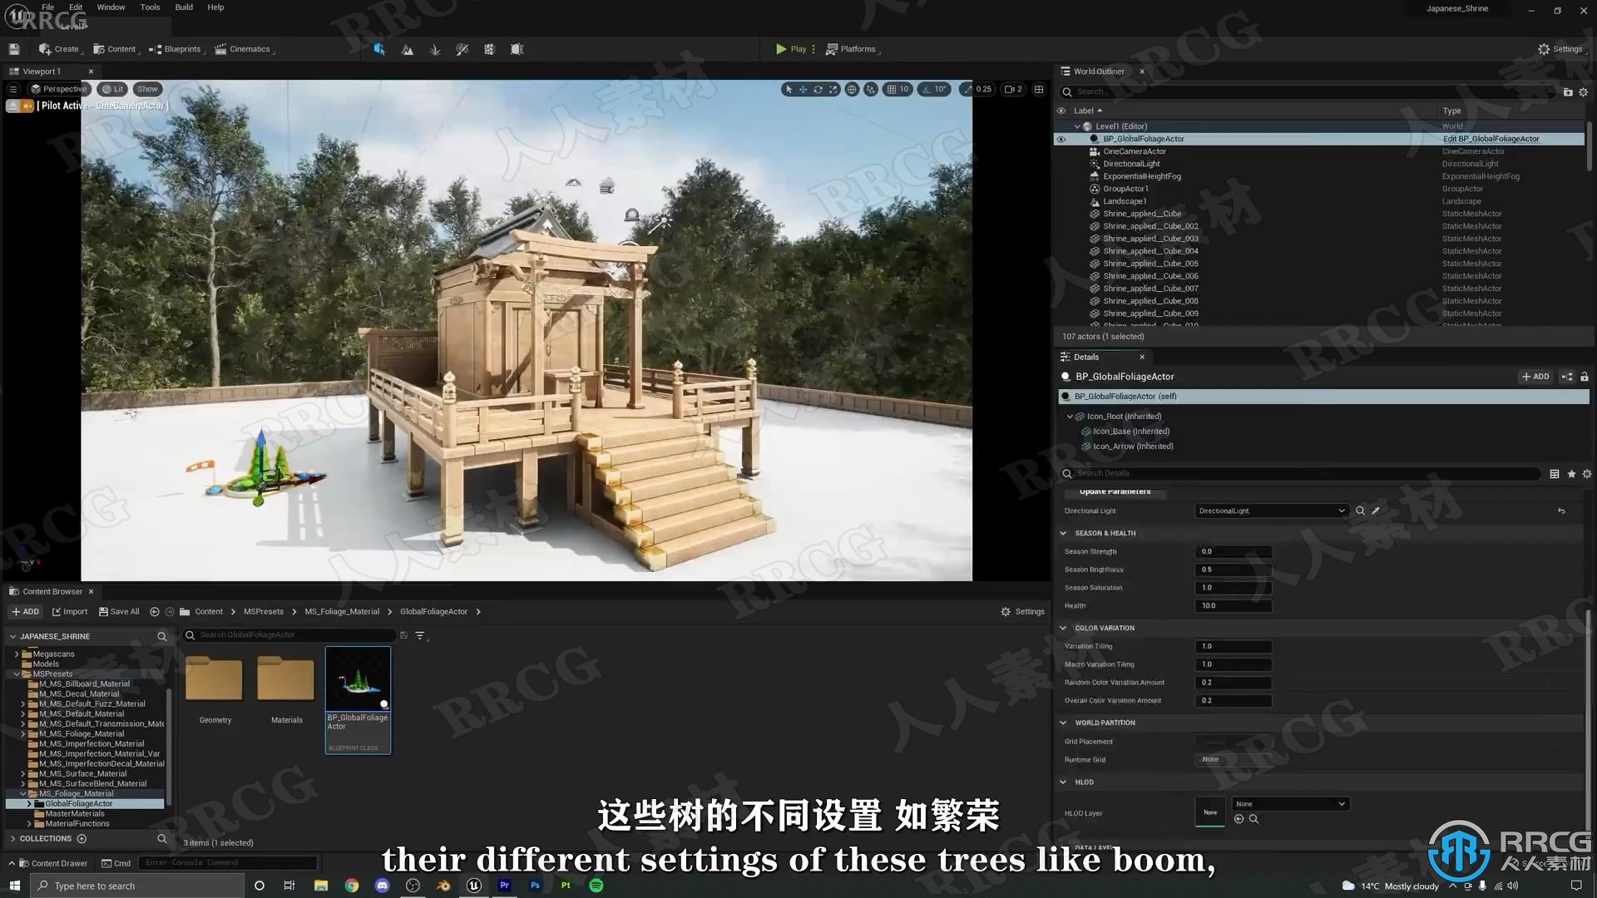1597x898 pixels.
Task: Collapse the HLOD section
Action: pos(1063,782)
